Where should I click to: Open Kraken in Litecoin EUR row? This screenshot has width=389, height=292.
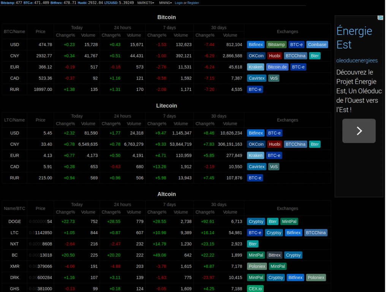pyautogui.click(x=256, y=156)
